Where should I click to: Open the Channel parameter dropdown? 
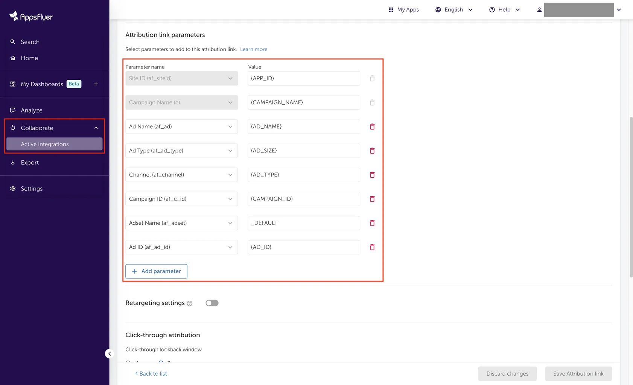coord(230,175)
